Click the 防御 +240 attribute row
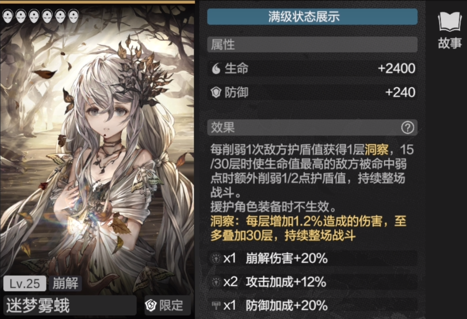 pyautogui.click(x=312, y=92)
